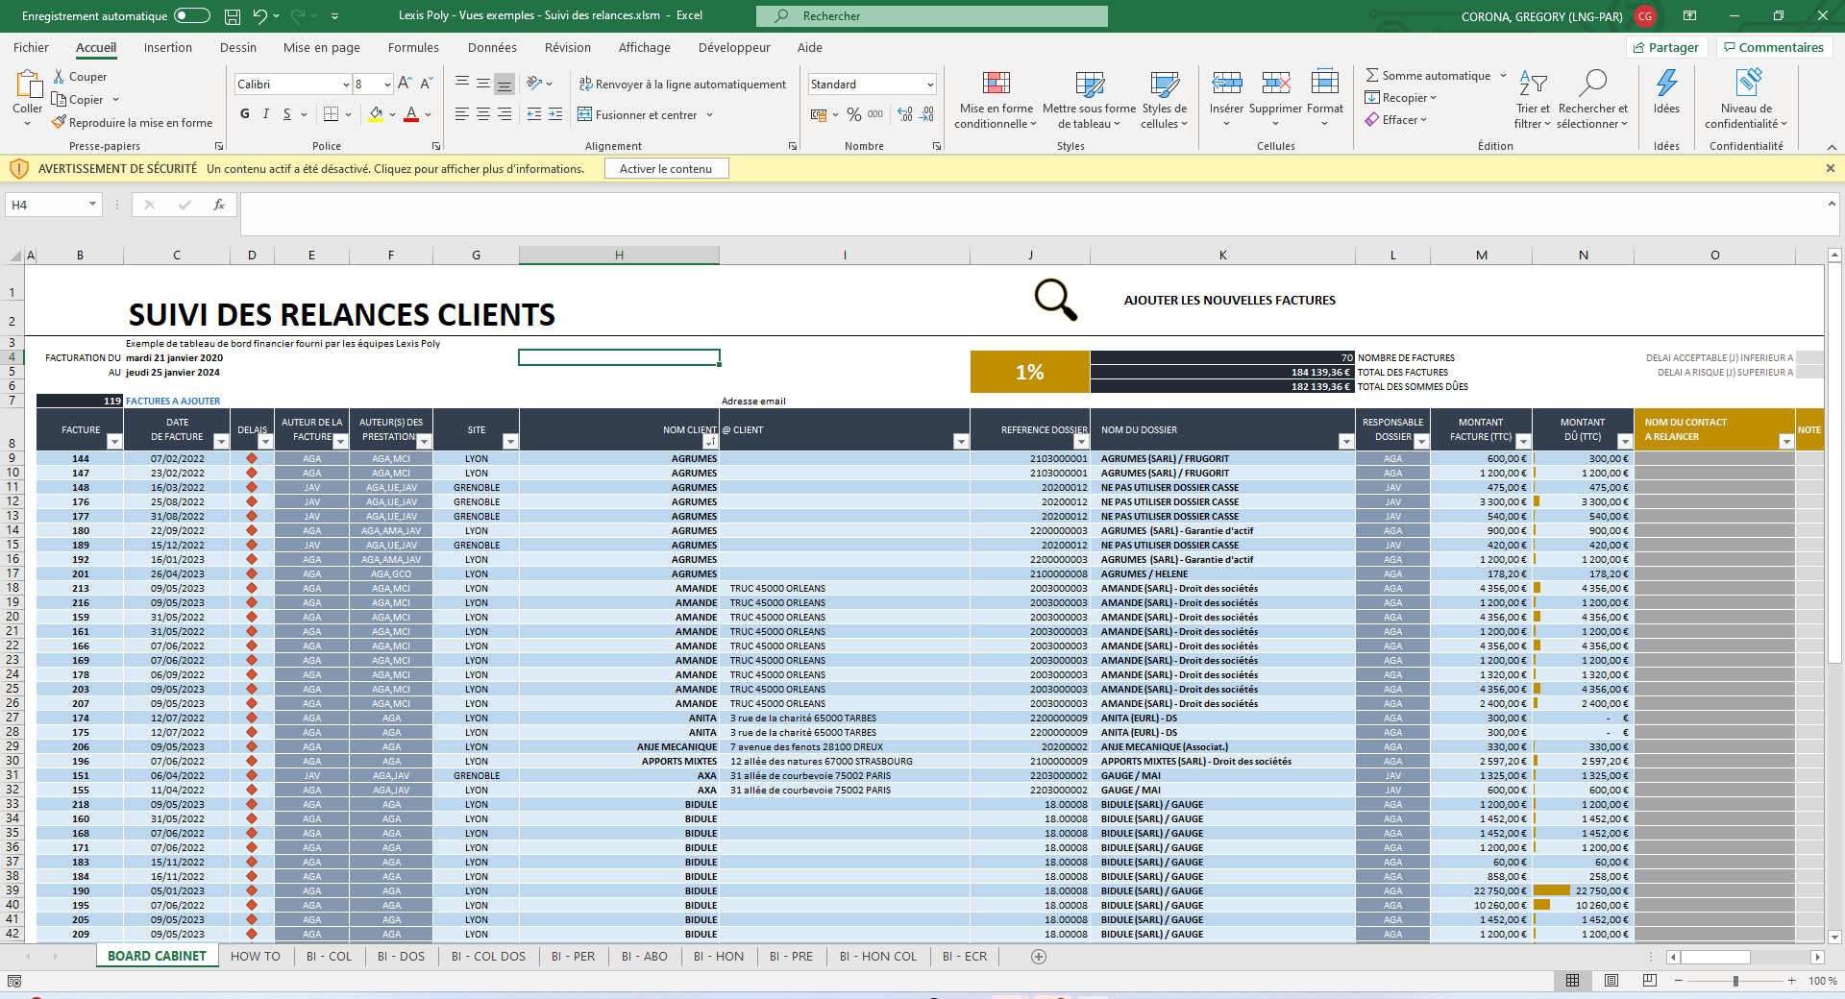
Task: Open Mettre sous forme de tableau icon
Action: click(x=1090, y=84)
